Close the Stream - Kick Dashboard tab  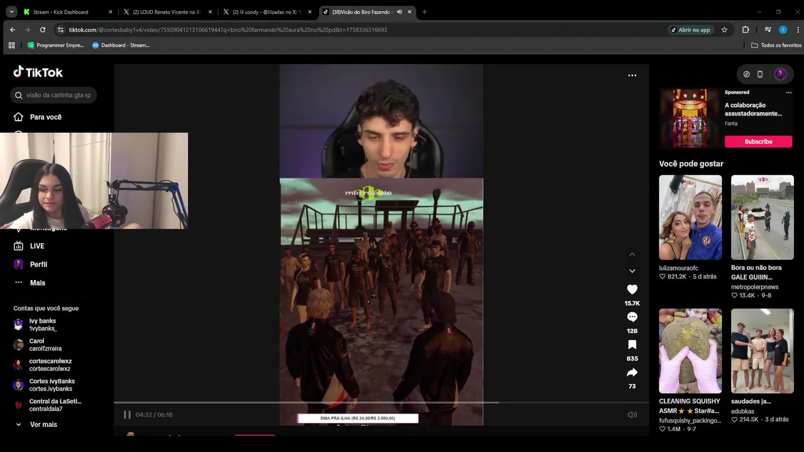pos(110,12)
